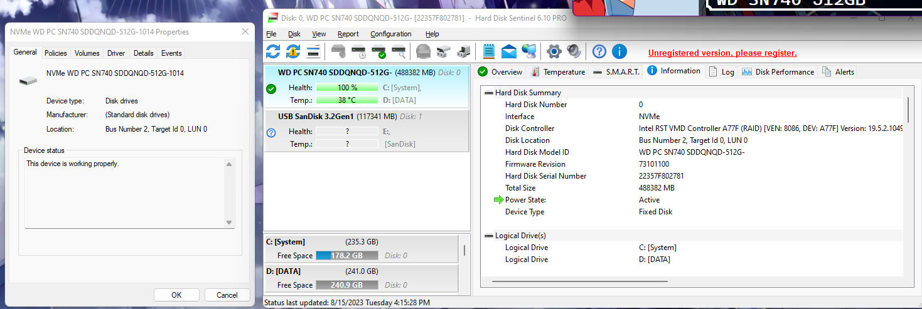Click Cancel in the Properties dialog
This screenshot has width=922, height=309.
(227, 295)
